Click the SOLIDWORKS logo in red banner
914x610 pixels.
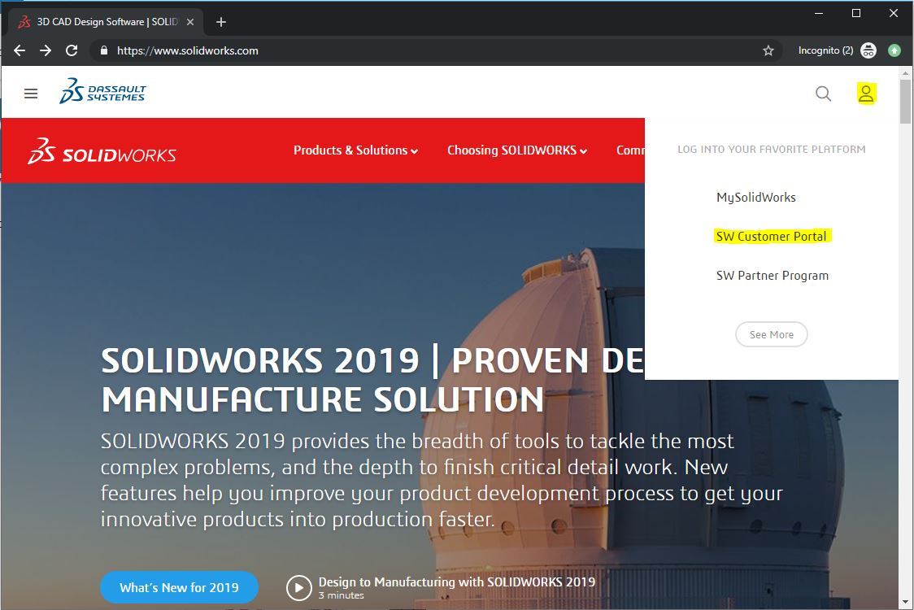coord(102,151)
